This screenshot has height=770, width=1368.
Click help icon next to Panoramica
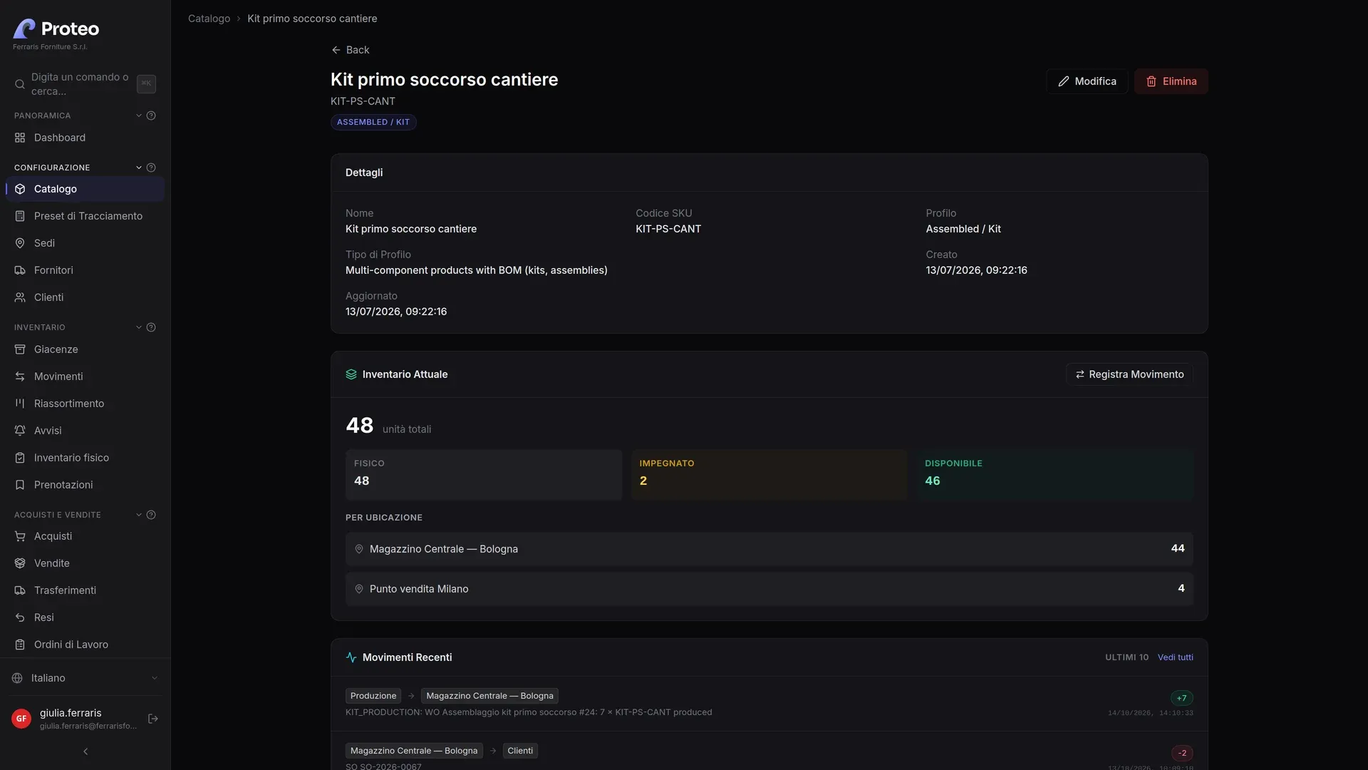151,115
